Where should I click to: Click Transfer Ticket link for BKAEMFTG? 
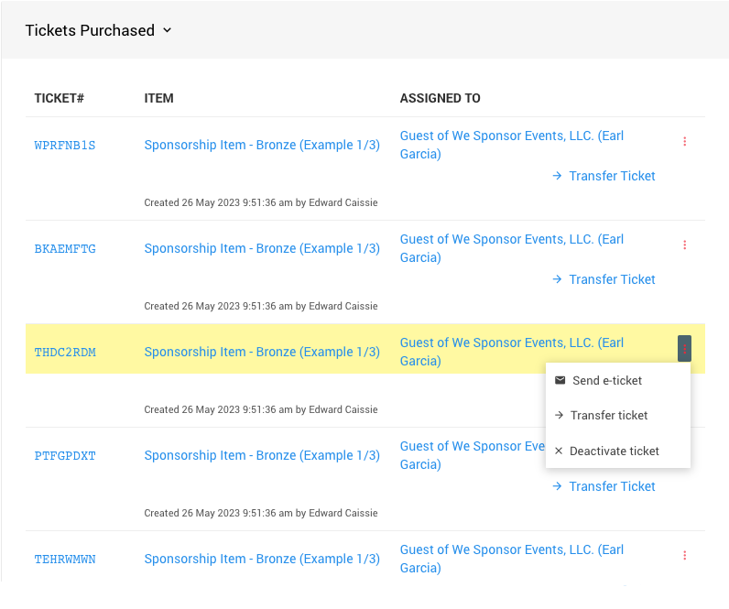click(x=612, y=279)
